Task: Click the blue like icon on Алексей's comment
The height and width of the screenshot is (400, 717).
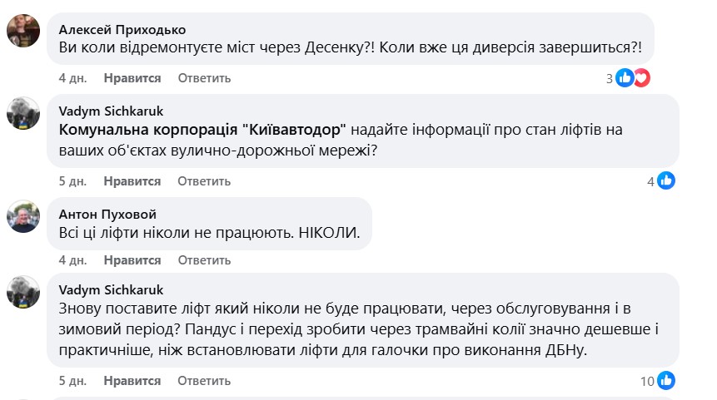Action: [x=625, y=78]
